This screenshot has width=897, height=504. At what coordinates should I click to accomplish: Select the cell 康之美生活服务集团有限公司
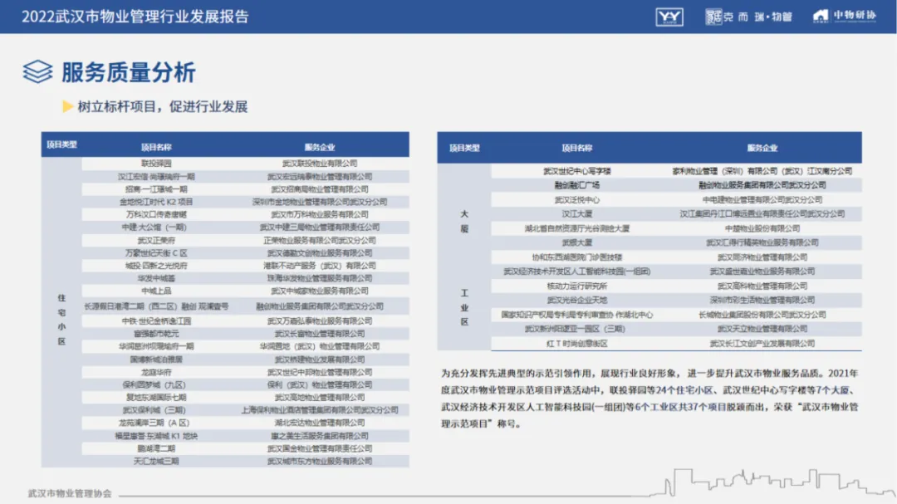[319, 436]
